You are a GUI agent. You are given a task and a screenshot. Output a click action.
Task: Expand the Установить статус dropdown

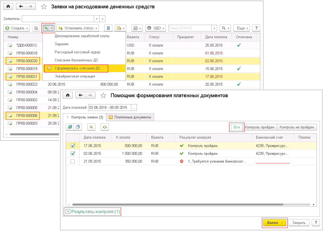[x=77, y=28]
